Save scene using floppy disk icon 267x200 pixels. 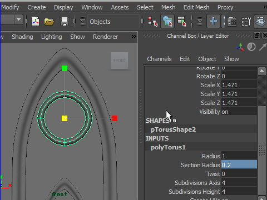(65, 22)
